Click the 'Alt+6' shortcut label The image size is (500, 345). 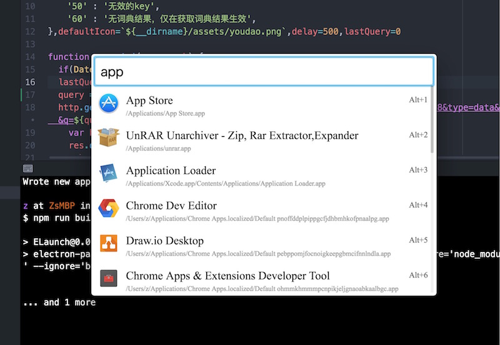[x=418, y=275]
